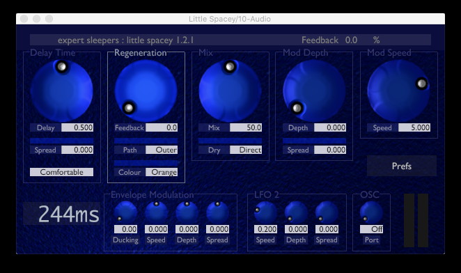Click the Envelope Modulation Depth value field
461x273 pixels.
click(187, 229)
